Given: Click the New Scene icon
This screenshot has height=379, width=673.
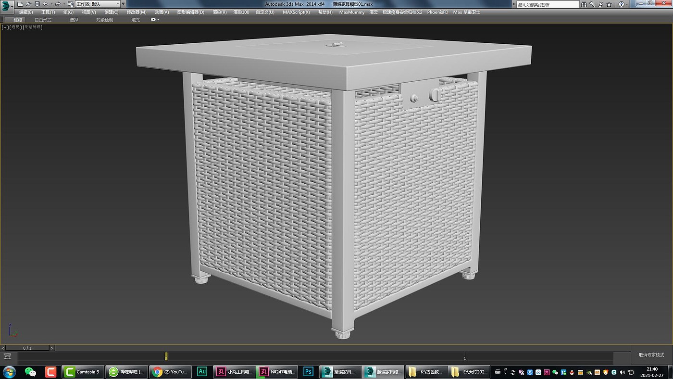Looking at the screenshot, I should pyautogui.click(x=20, y=4).
